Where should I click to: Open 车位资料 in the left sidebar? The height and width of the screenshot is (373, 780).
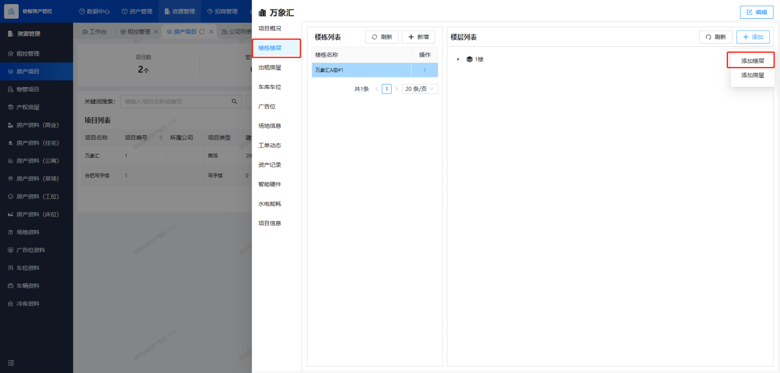click(x=36, y=268)
